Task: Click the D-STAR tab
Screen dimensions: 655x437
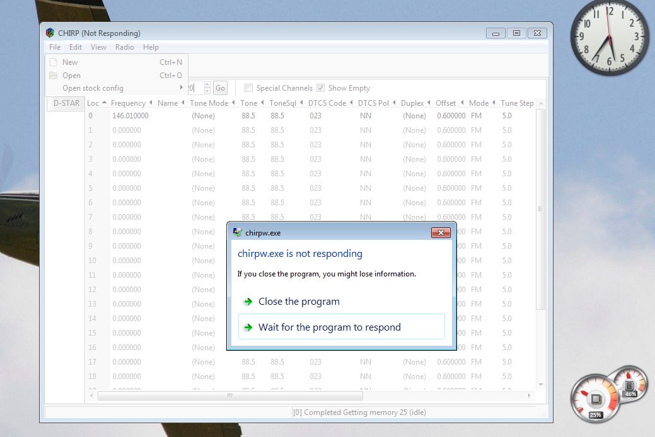Action: [66, 103]
